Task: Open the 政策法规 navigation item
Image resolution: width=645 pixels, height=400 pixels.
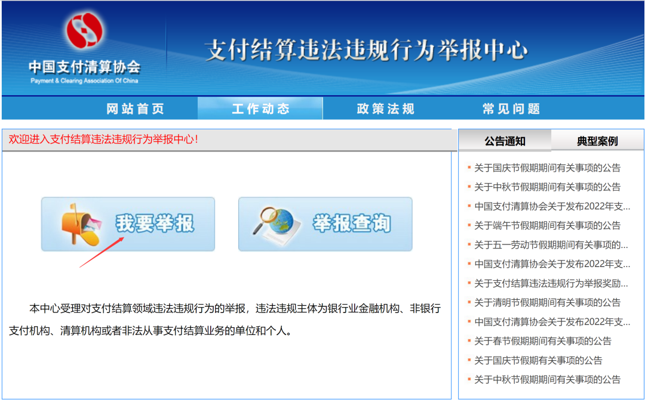Action: pyautogui.click(x=386, y=109)
